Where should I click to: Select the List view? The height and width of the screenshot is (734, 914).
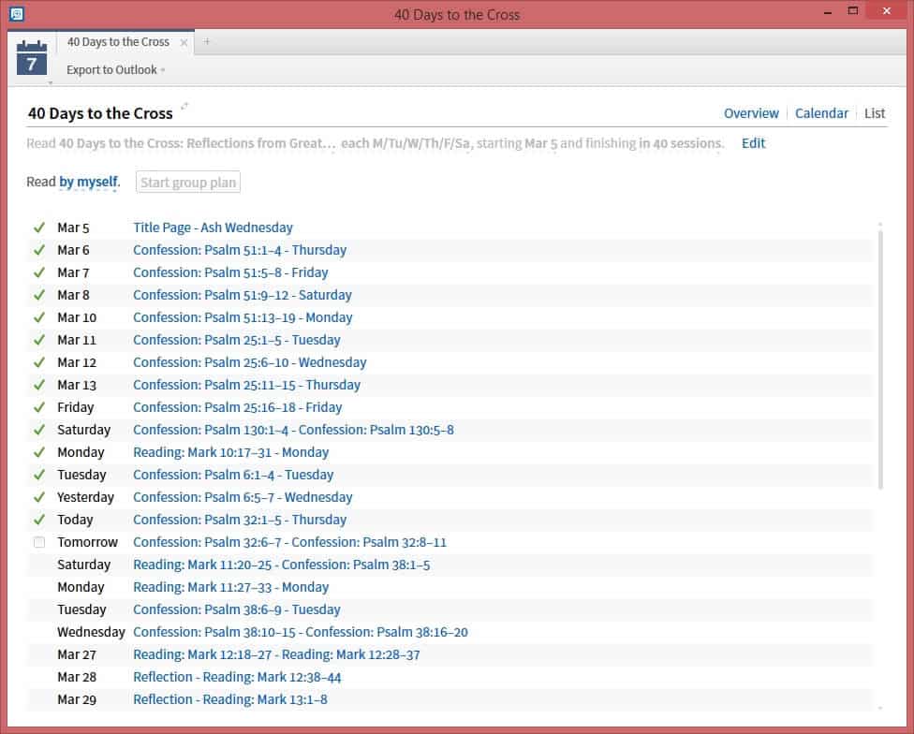875,113
